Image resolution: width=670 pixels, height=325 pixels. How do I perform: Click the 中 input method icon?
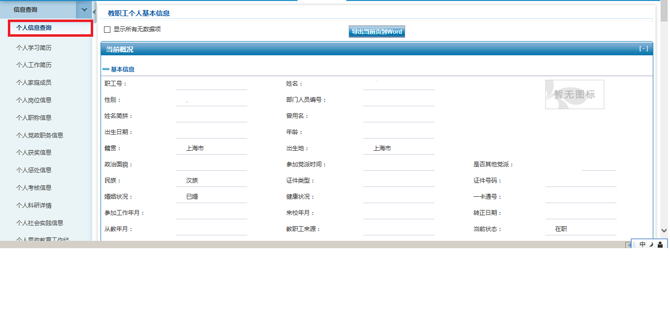[643, 245]
